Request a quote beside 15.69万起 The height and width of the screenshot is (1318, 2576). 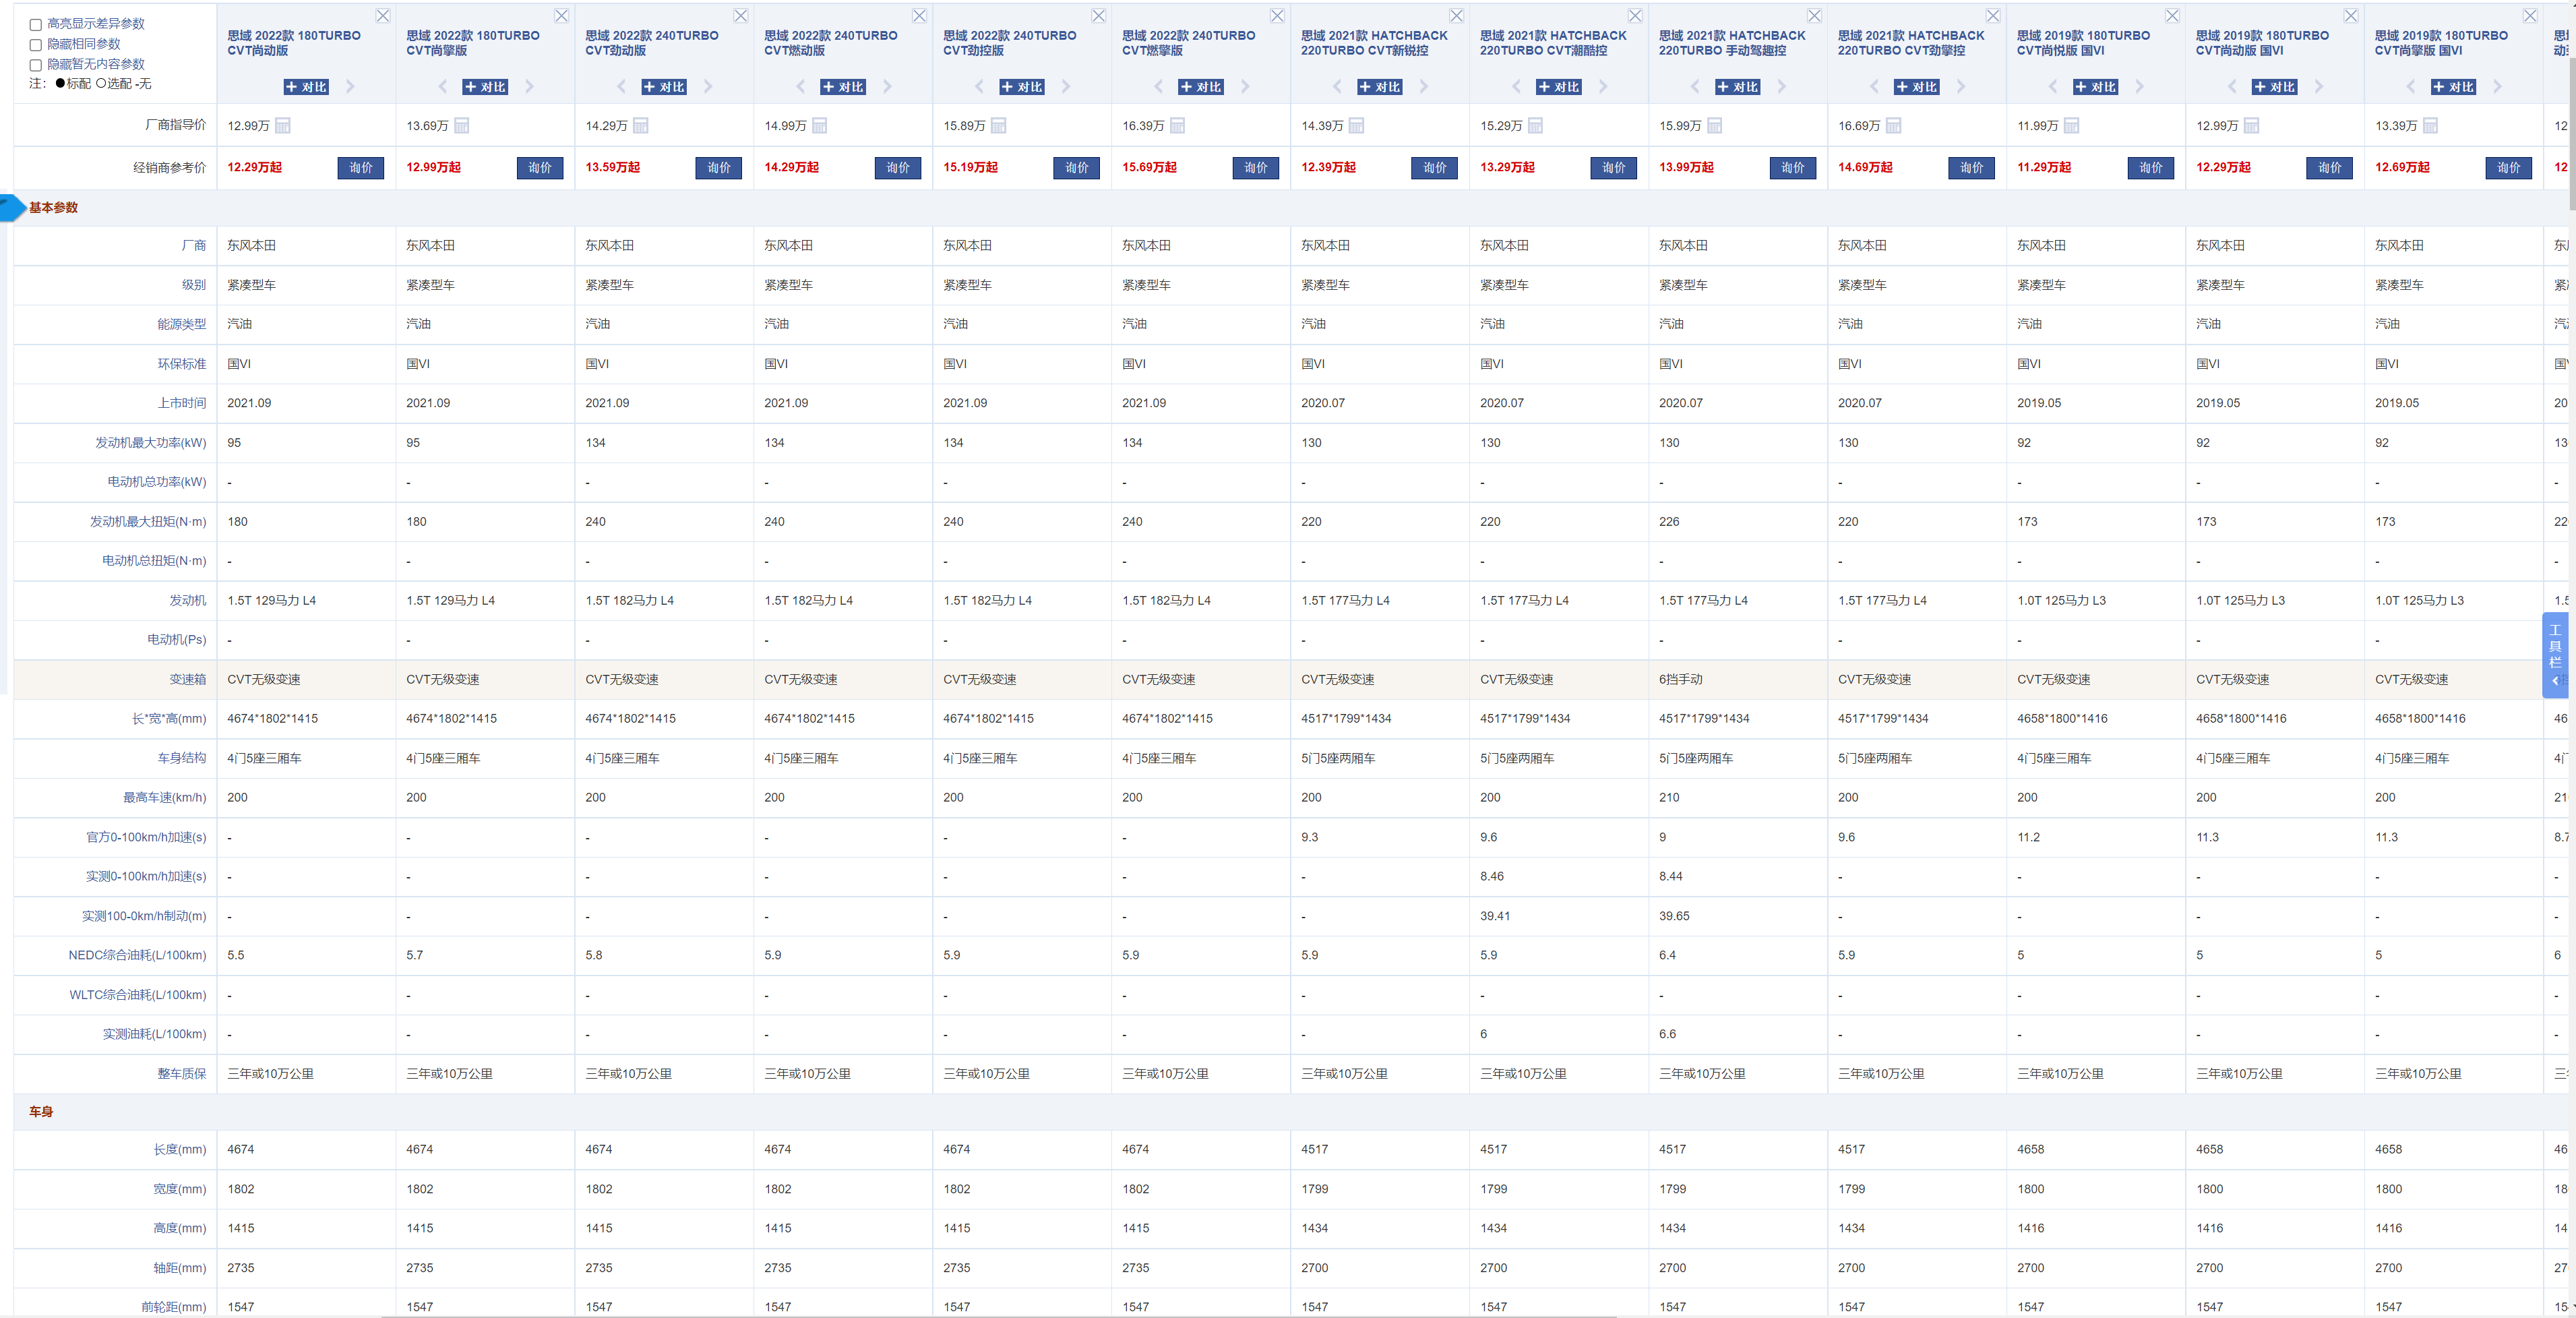click(x=1256, y=168)
